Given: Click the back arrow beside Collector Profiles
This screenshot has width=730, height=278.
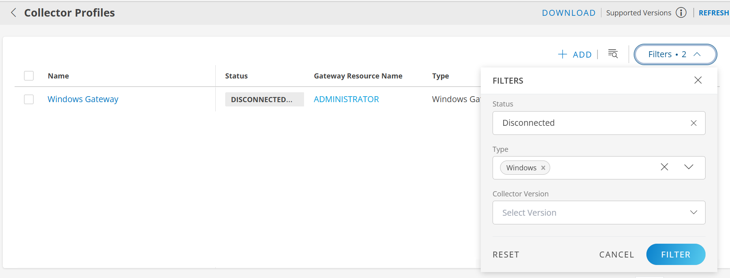Looking at the screenshot, I should coord(14,13).
